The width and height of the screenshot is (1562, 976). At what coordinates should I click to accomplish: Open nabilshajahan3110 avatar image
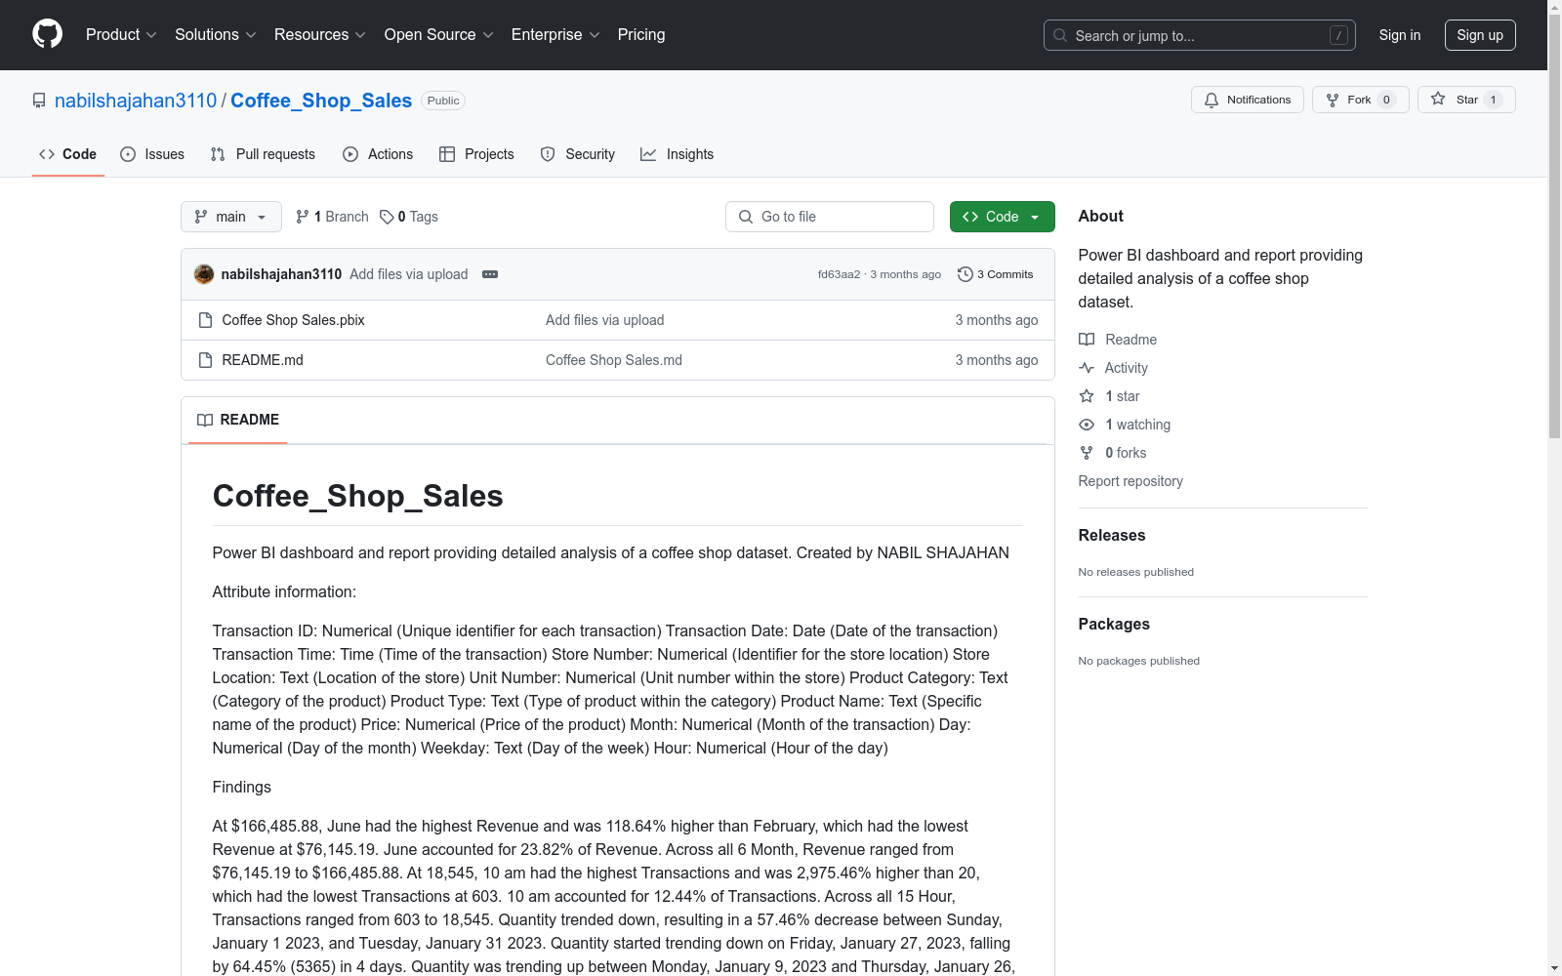(204, 274)
